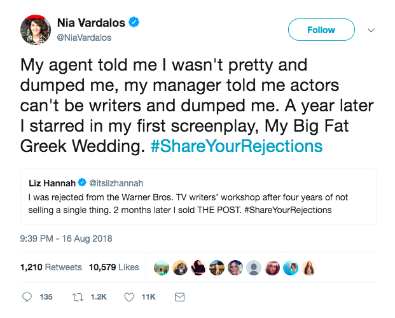Click the grey default liker avatar
This screenshot has width=395, height=318.
tap(254, 268)
